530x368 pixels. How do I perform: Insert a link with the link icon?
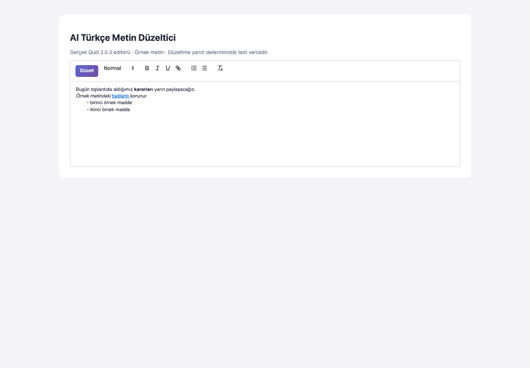[178, 68]
